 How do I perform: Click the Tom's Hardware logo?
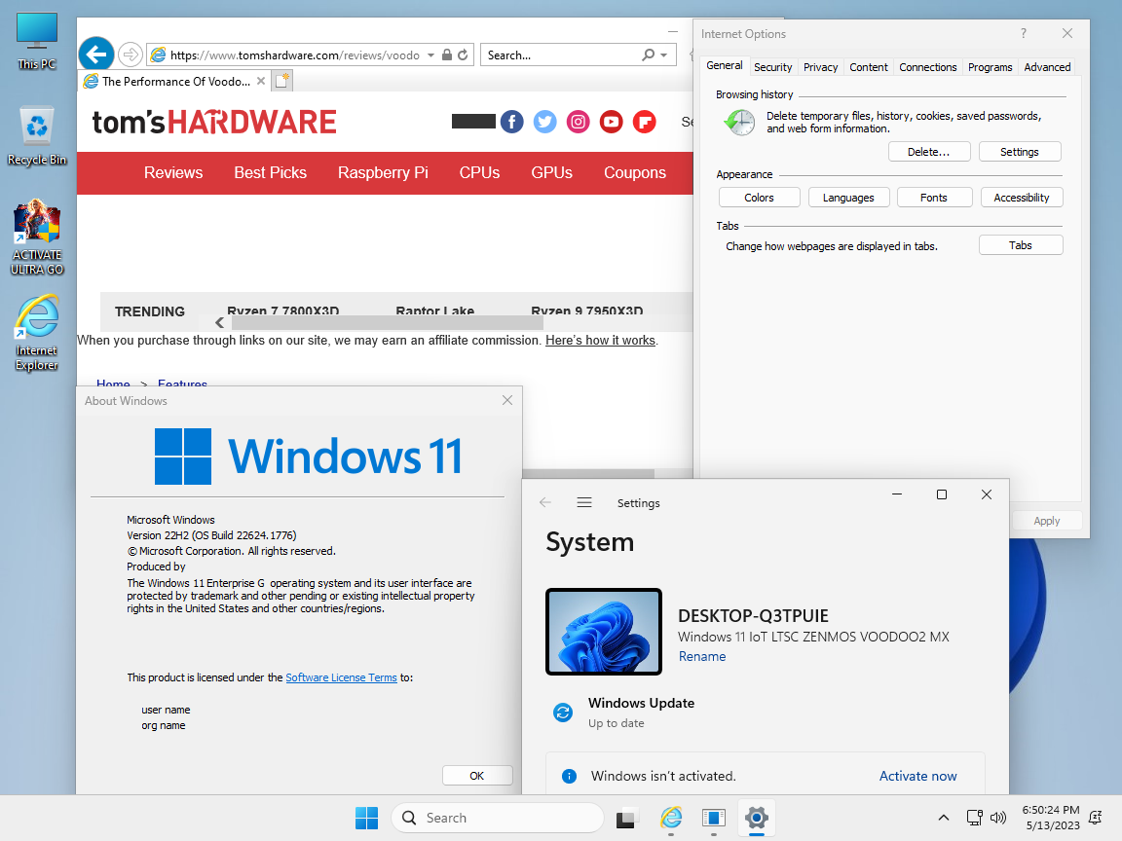(x=214, y=123)
